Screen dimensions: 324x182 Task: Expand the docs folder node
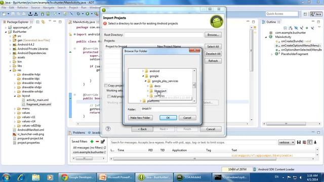[x=148, y=86]
